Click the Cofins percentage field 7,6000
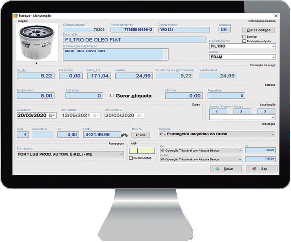Viewport: 291px width, 243px height. [260, 159]
